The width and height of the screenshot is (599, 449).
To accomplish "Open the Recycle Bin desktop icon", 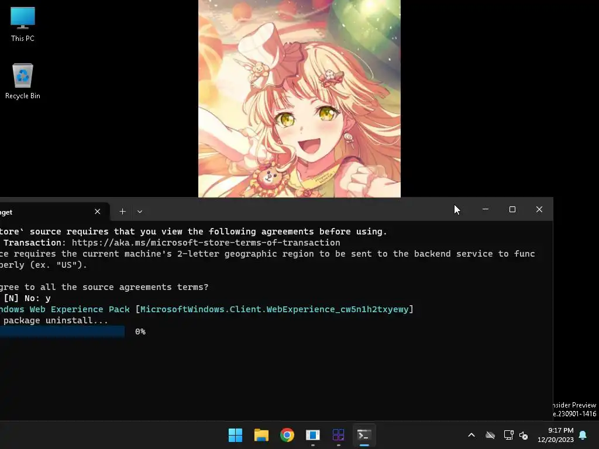I will [x=23, y=81].
